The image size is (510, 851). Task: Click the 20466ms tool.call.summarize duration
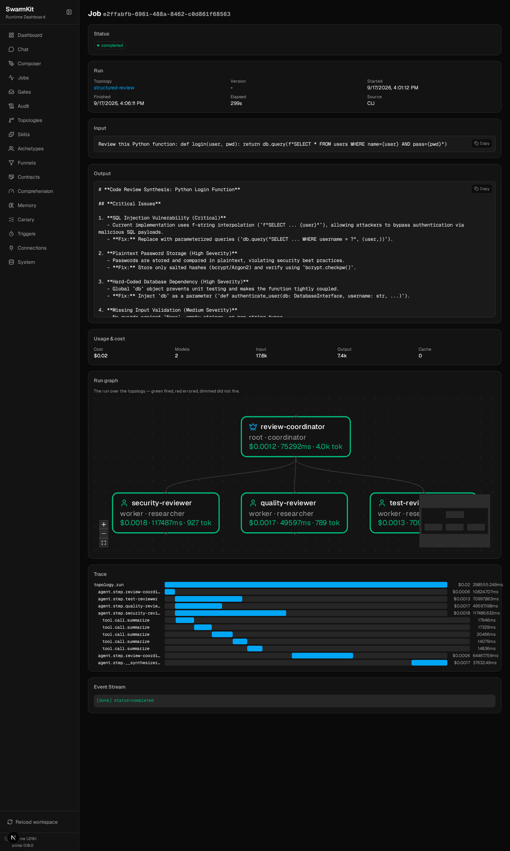tap(486, 634)
